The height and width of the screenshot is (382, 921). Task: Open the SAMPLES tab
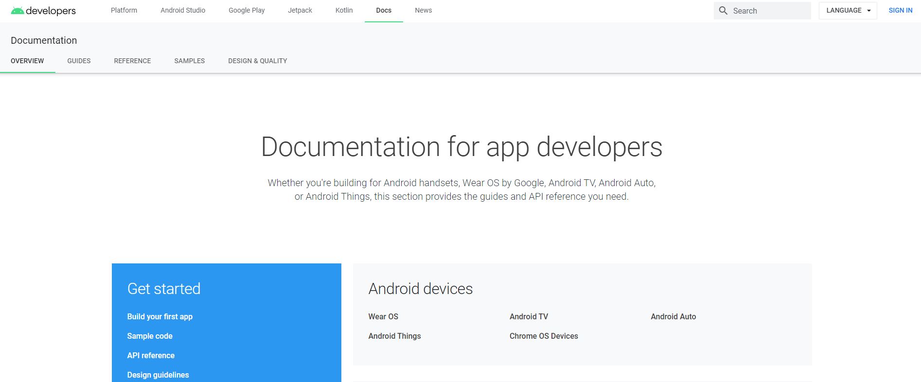(189, 61)
